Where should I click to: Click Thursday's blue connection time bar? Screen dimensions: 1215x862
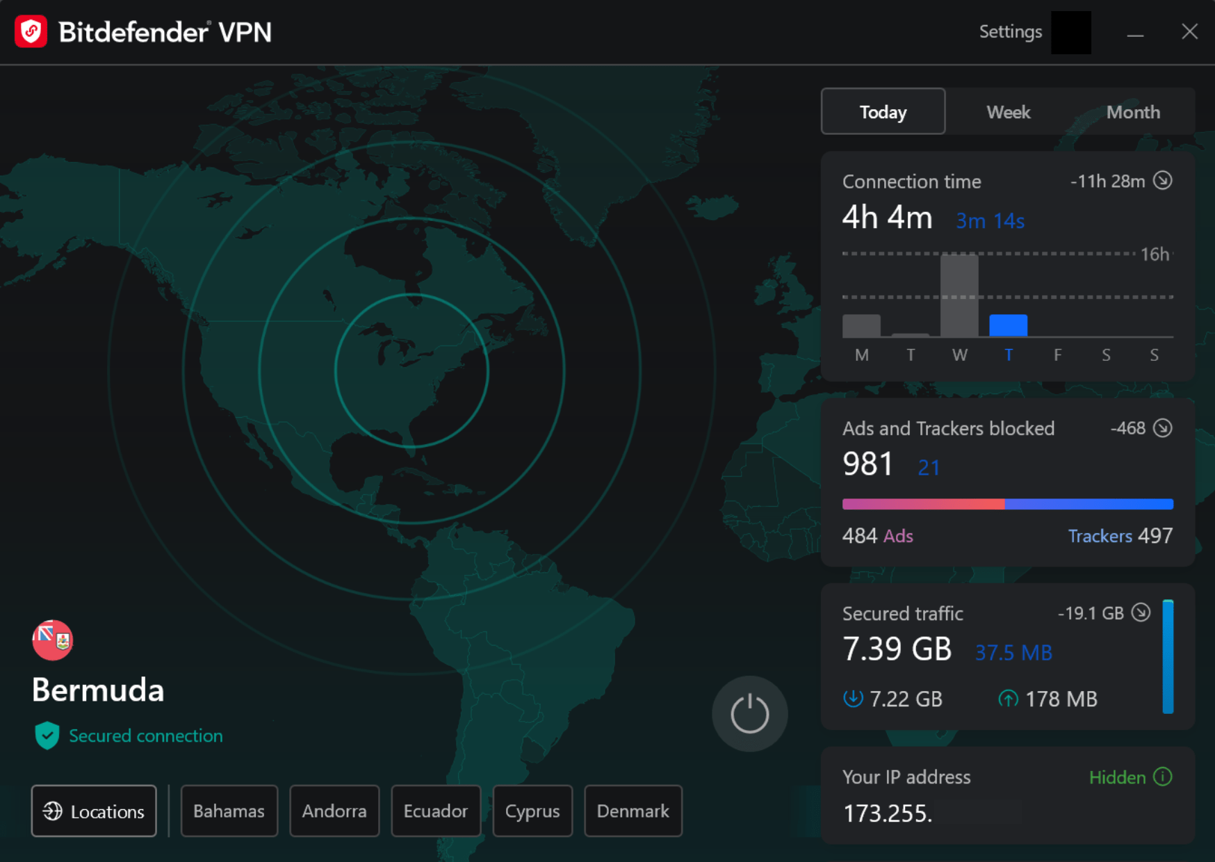(1009, 324)
